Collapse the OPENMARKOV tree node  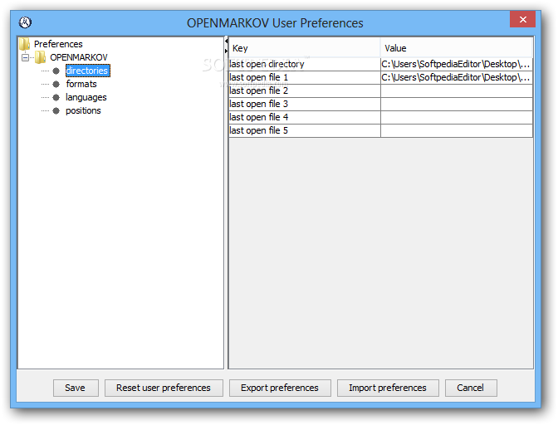[x=25, y=57]
